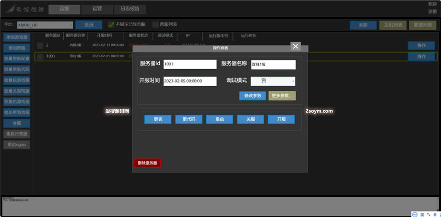The image size is (441, 217).
Task: Toggle the 不显示已经合服 checkbox
Action: (x=111, y=24)
